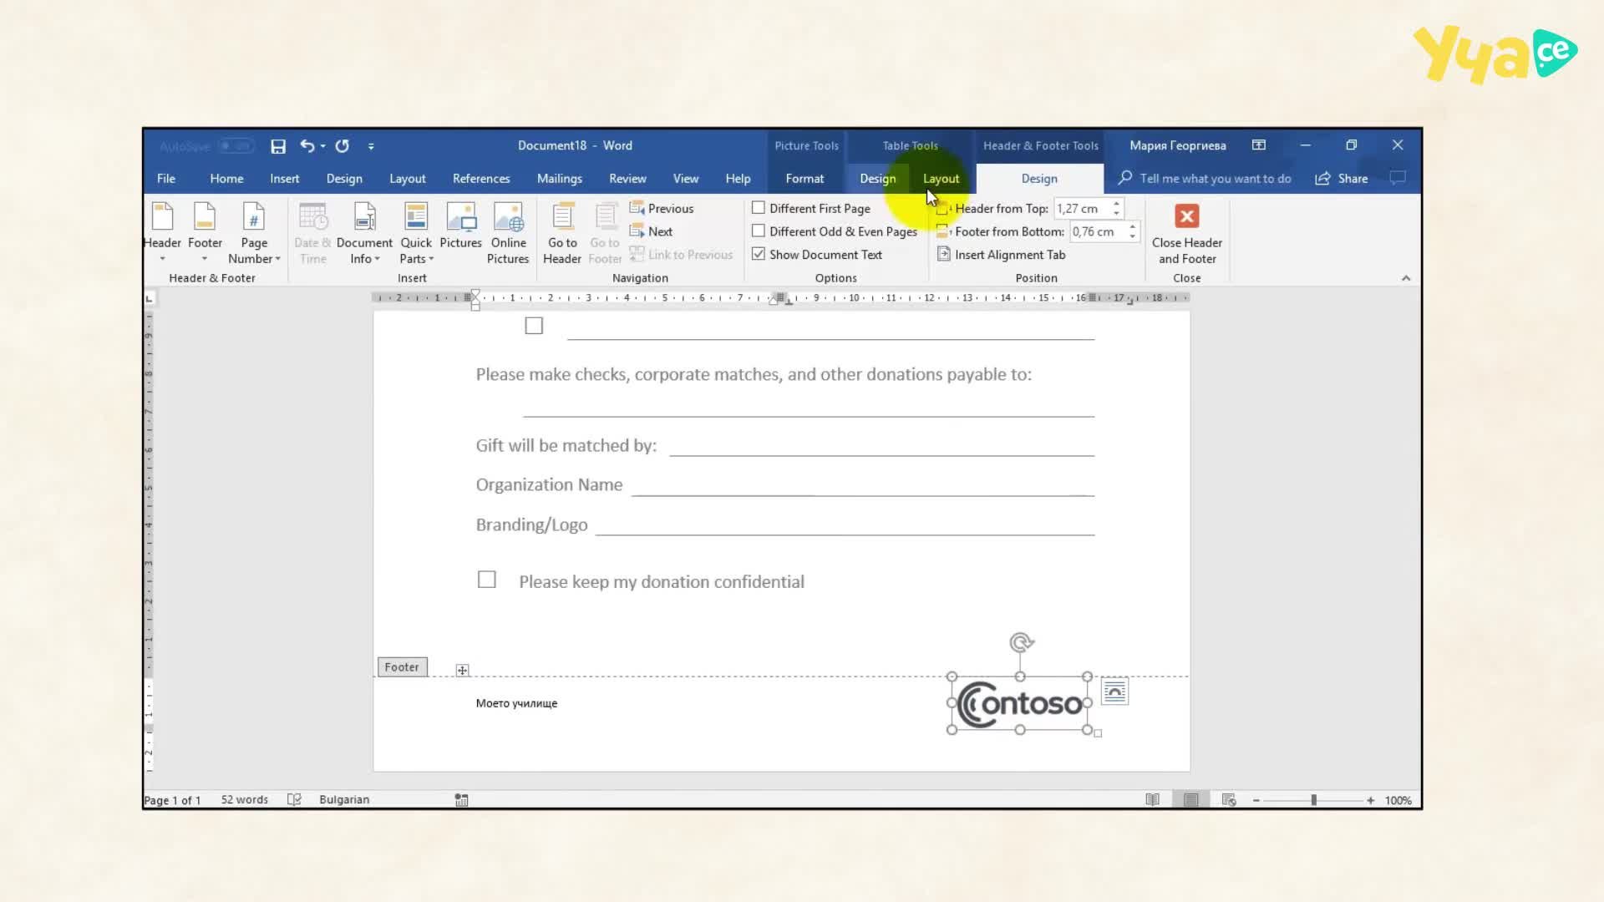1604x902 pixels.
Task: Open the File tab
Action: [x=166, y=179]
